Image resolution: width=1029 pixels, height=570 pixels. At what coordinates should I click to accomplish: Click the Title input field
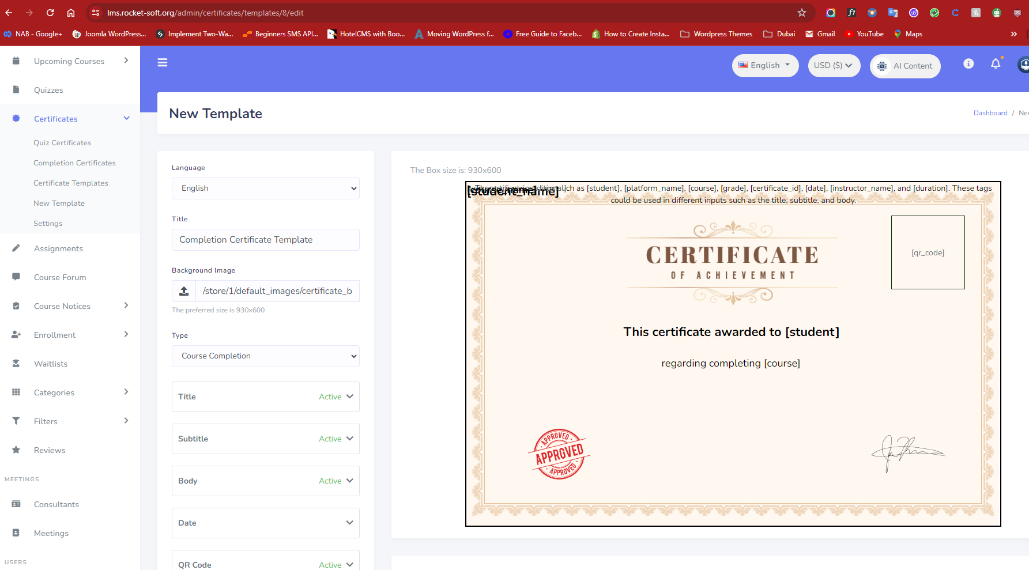(x=266, y=240)
